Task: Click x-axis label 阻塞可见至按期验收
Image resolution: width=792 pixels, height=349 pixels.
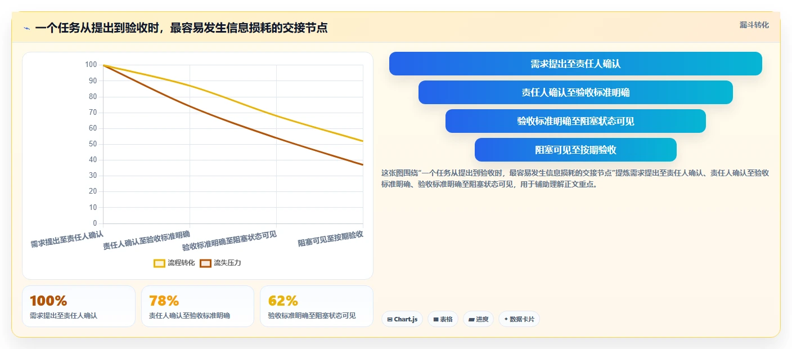Action: tap(330, 239)
